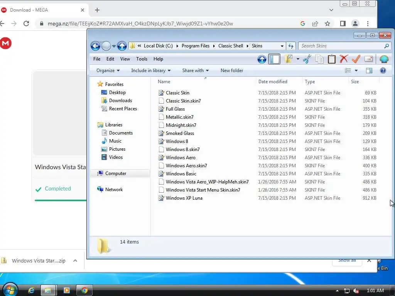Click the Chrome address bar URL
The width and height of the screenshot is (395, 296).
[140, 24]
